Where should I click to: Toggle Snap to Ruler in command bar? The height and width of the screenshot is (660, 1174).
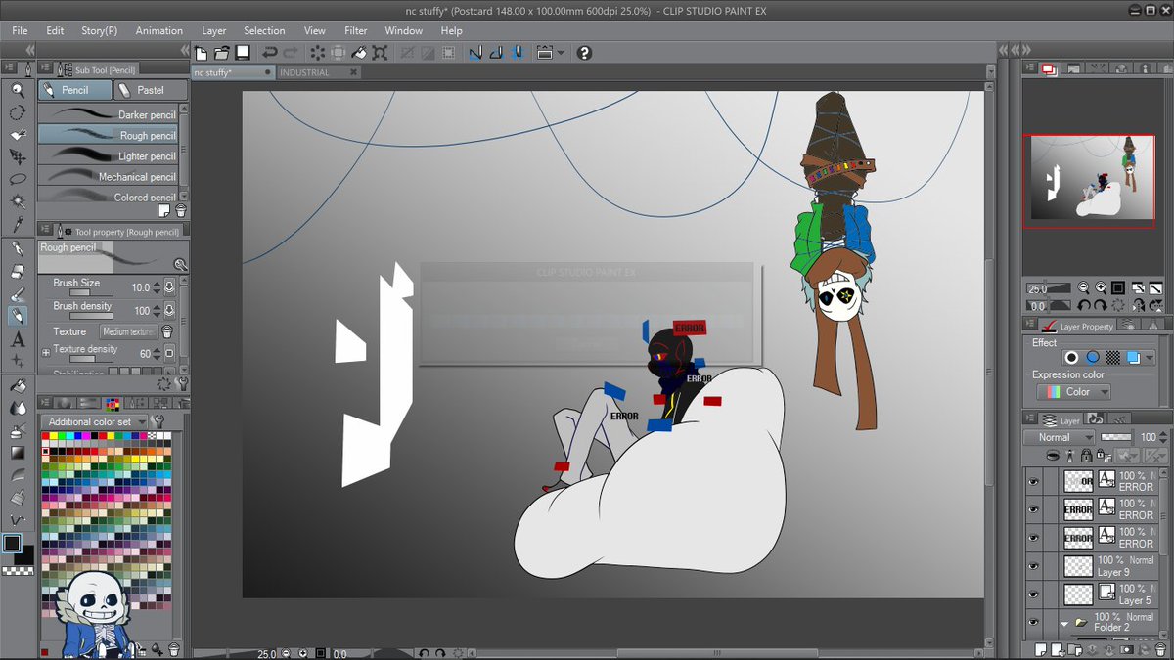point(474,53)
